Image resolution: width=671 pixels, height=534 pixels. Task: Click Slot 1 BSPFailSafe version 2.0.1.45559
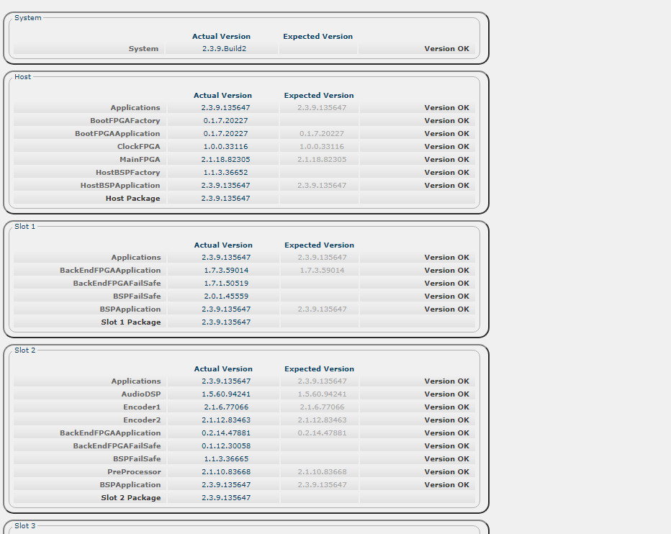(226, 296)
